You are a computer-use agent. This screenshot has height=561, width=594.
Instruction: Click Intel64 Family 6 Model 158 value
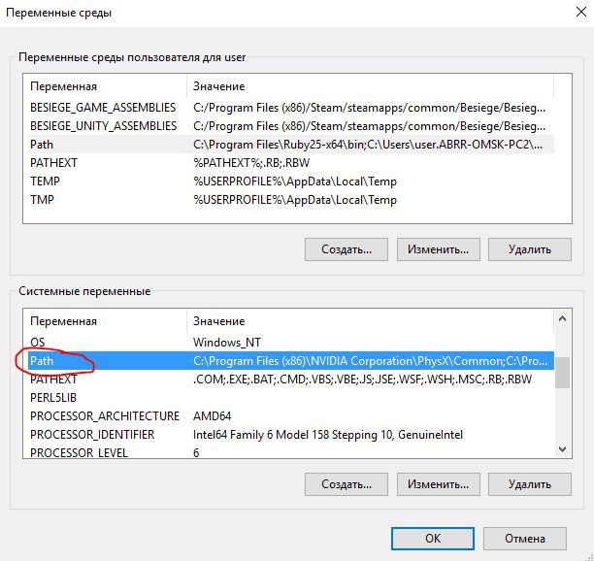[328, 435]
